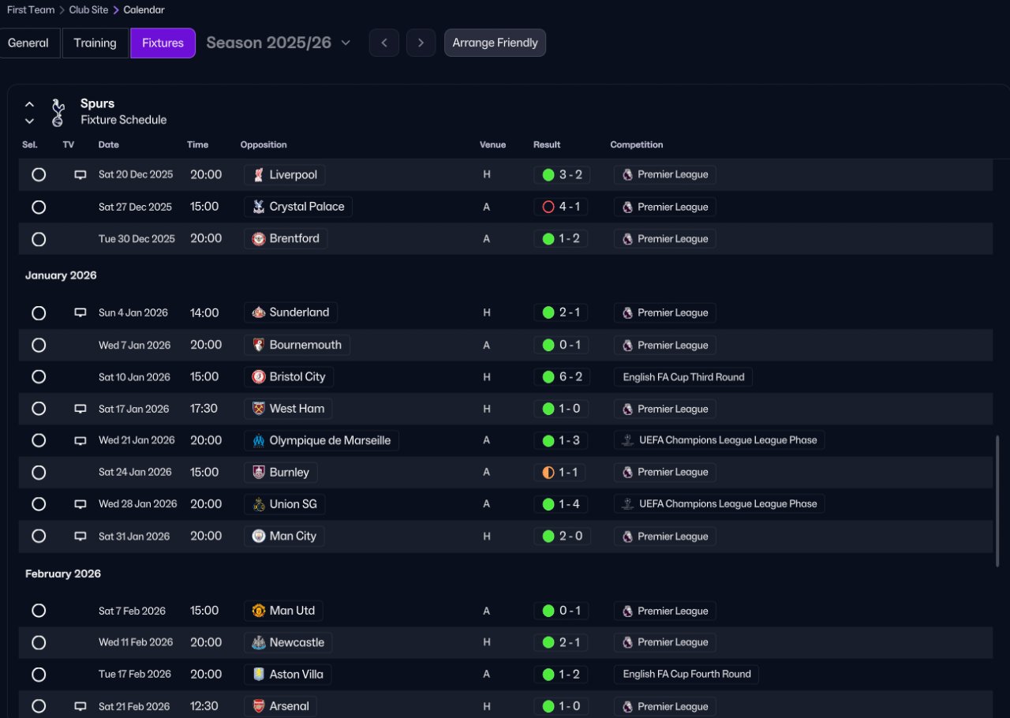1010x718 pixels.
Task: Click the TV broadcast icon for Arsenal match
Action: point(80,706)
